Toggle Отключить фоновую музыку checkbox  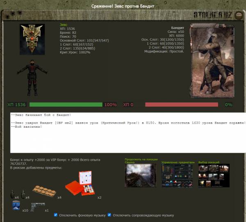pyautogui.click(x=56, y=215)
